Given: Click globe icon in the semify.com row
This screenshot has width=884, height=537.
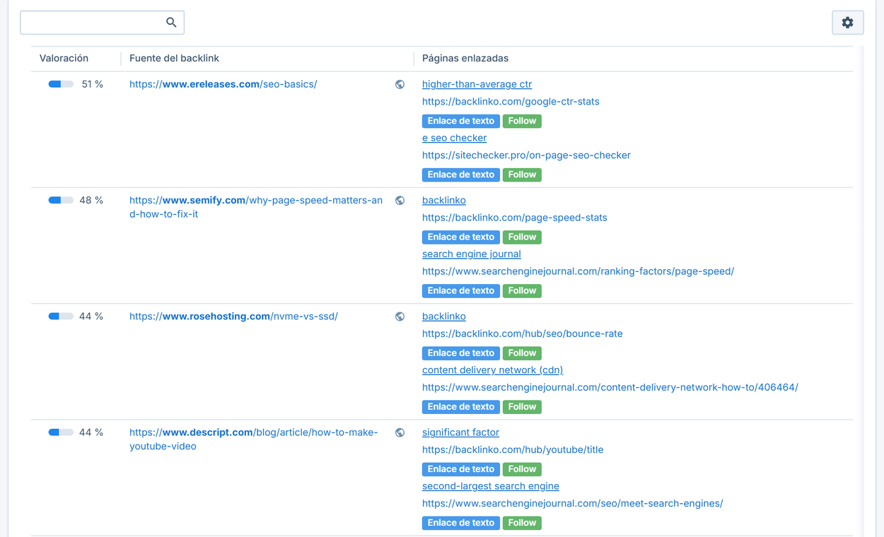Looking at the screenshot, I should [400, 201].
